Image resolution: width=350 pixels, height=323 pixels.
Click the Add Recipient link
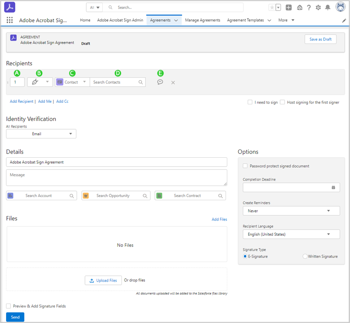[22, 102]
